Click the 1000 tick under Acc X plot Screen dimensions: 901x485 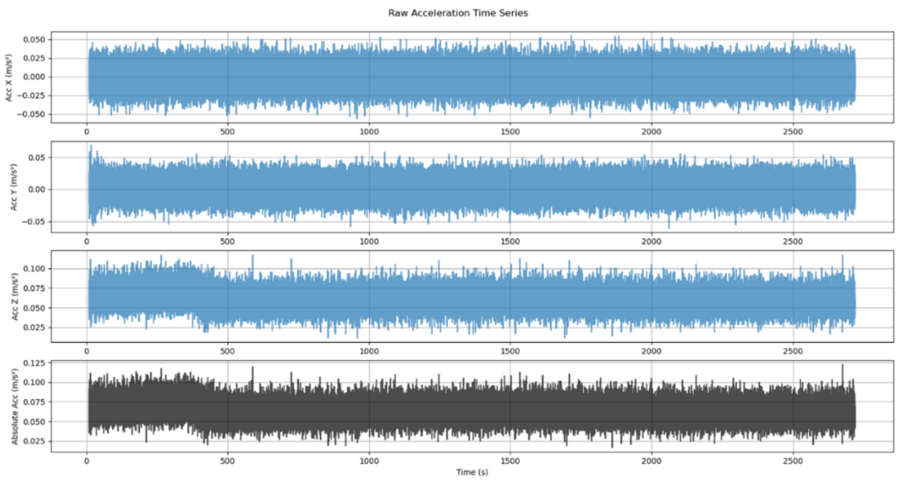point(369,132)
